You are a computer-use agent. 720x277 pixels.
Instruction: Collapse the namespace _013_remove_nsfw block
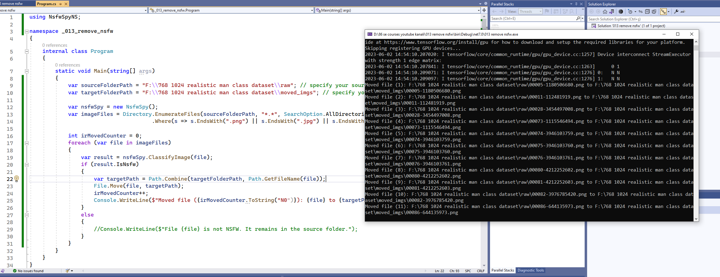(x=27, y=31)
